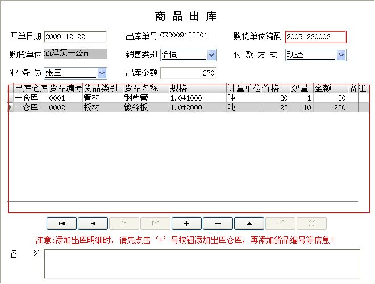The height and width of the screenshot is (284, 375).
Task: Jump to last record button
Action: [155, 223]
